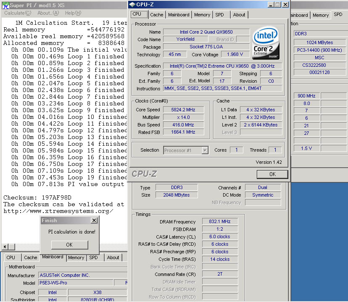Click the Manufacturer value "ASUSTeK Computer INC."

click(83, 275)
